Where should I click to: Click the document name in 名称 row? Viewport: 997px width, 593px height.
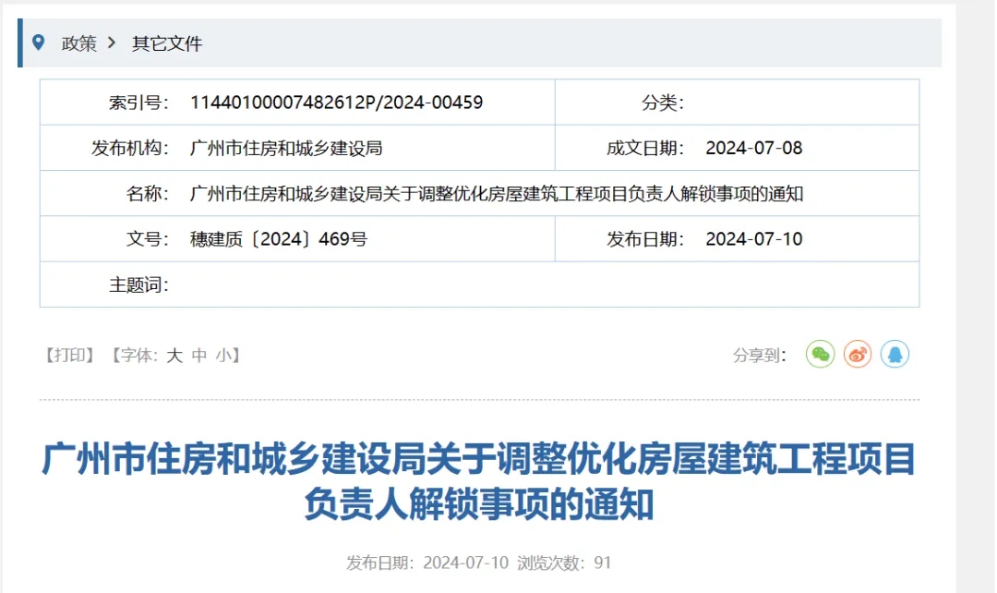497,193
